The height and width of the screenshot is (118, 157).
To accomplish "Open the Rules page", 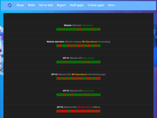I will click(32, 5).
